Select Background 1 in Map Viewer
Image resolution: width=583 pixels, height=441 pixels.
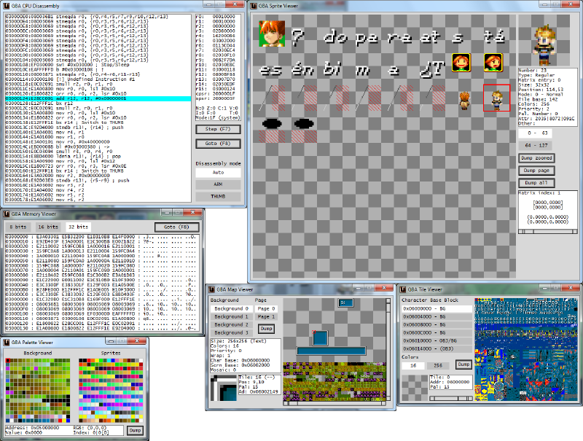click(x=232, y=317)
